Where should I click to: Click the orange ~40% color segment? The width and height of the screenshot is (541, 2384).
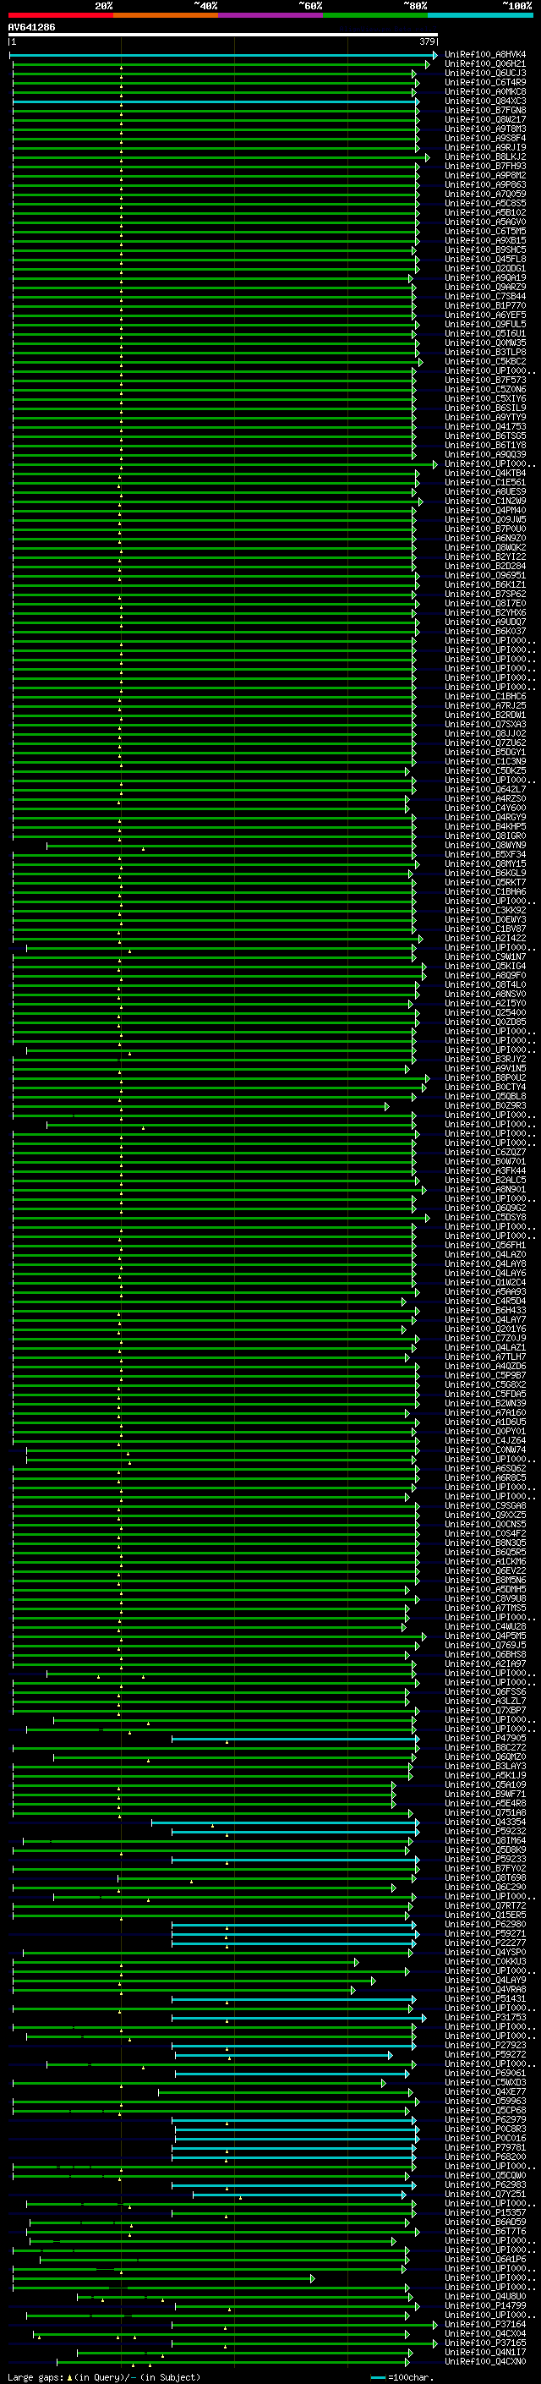click(166, 15)
